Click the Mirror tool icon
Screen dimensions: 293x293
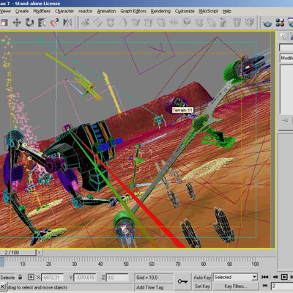pyautogui.click(x=67, y=23)
